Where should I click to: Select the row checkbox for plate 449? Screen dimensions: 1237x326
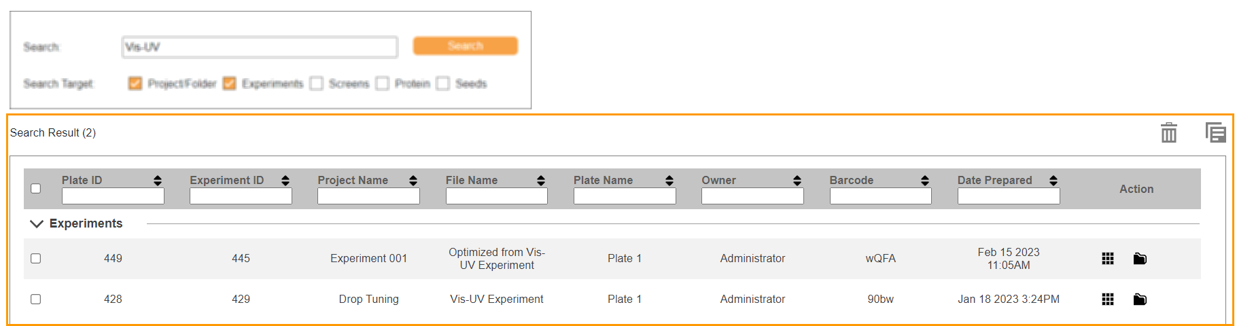pyautogui.click(x=36, y=259)
